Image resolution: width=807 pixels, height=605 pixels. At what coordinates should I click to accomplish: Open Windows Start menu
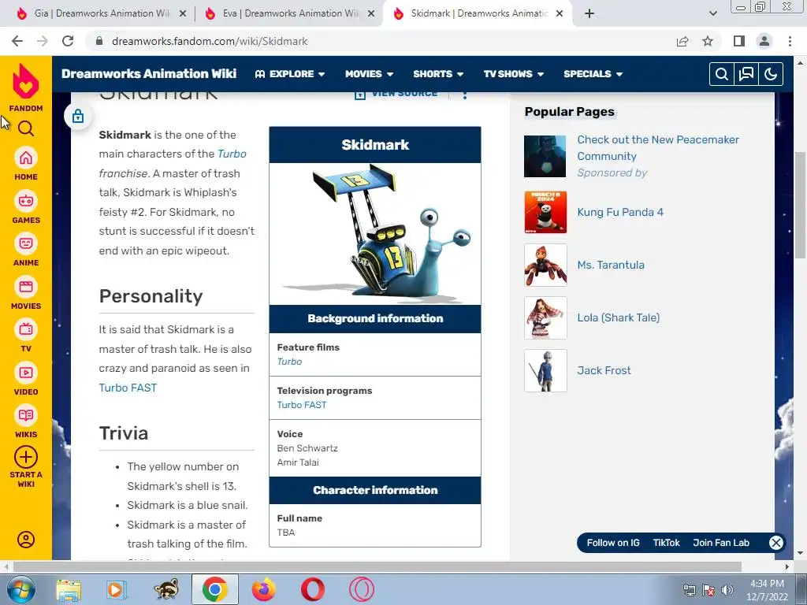21,590
